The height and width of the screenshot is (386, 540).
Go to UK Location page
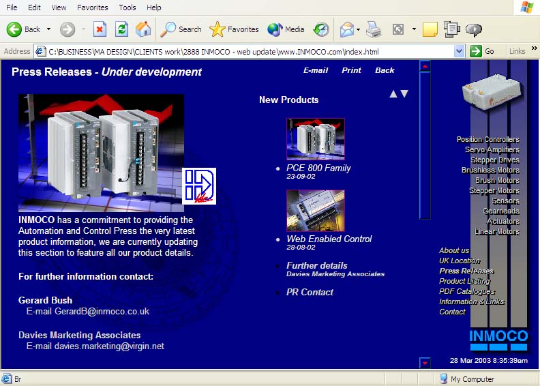[x=460, y=261]
